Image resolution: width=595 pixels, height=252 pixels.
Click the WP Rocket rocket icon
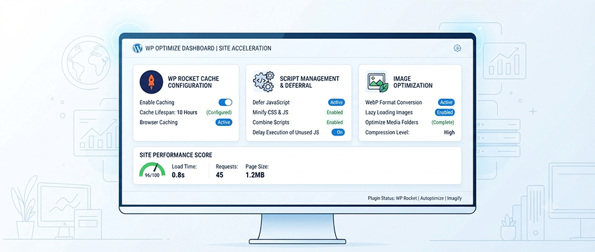151,82
